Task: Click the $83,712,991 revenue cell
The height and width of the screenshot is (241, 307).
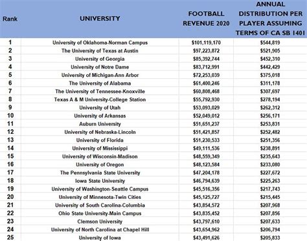Action: coord(206,67)
